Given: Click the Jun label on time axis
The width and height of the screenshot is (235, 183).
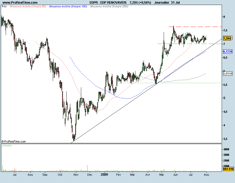Looking at the screenshot, I should click(x=175, y=175).
